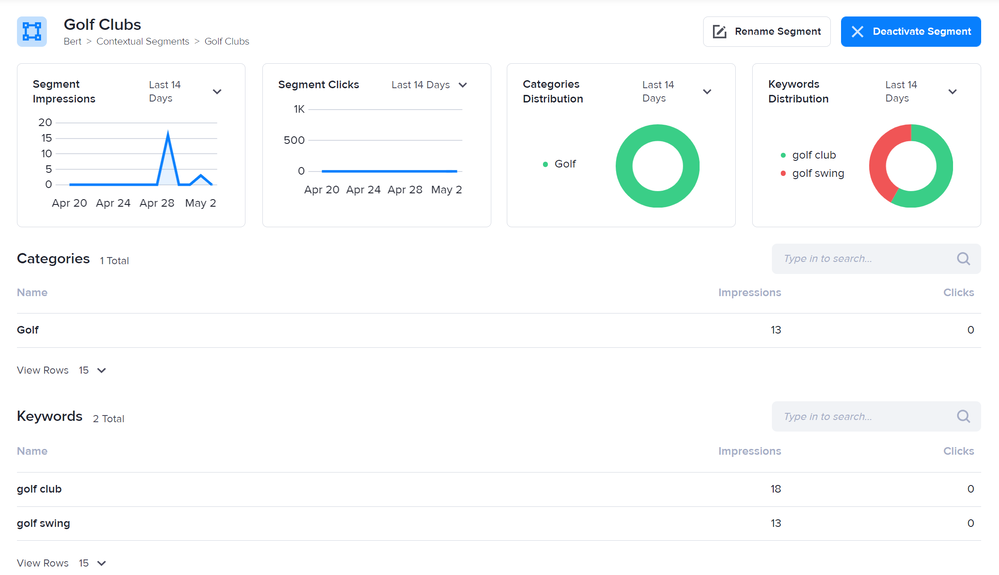Toggle the golf swing legend entry

coord(817,174)
